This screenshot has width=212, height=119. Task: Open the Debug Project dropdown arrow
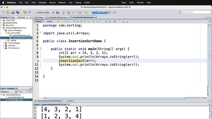(x=82, y=12)
